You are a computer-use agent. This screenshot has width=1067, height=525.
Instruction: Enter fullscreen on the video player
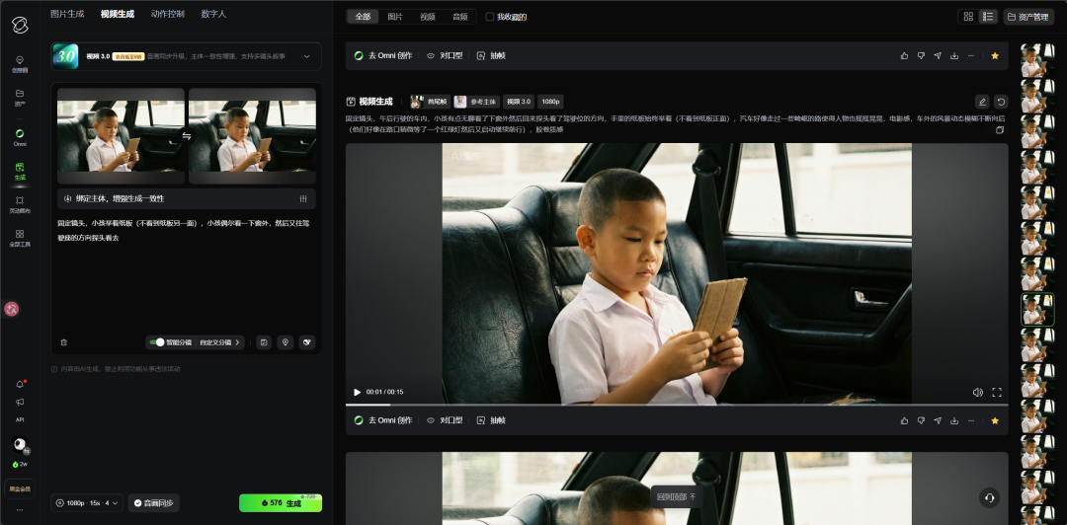(997, 392)
